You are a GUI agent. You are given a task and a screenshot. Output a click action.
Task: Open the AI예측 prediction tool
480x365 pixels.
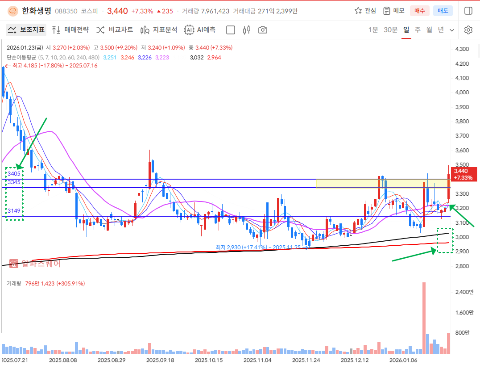[200, 30]
